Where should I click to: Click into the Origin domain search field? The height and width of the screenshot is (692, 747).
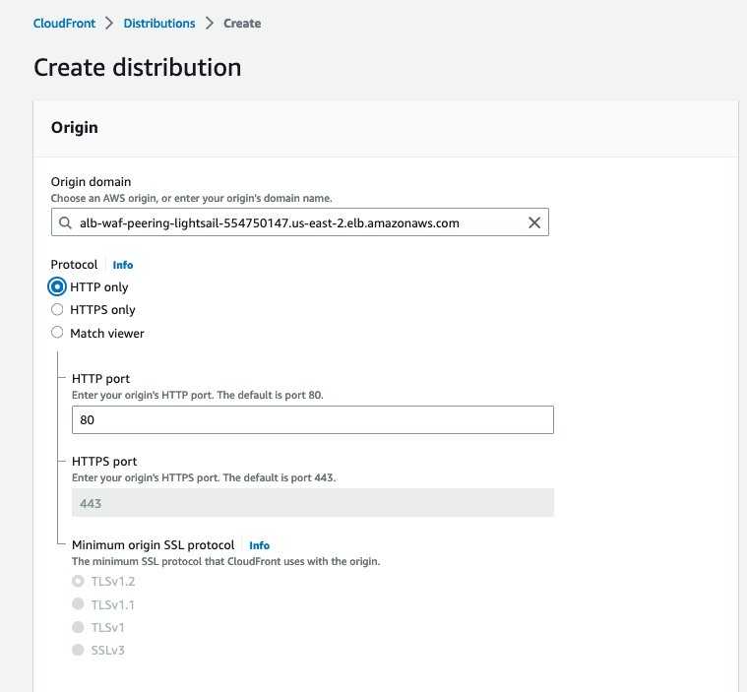point(295,223)
